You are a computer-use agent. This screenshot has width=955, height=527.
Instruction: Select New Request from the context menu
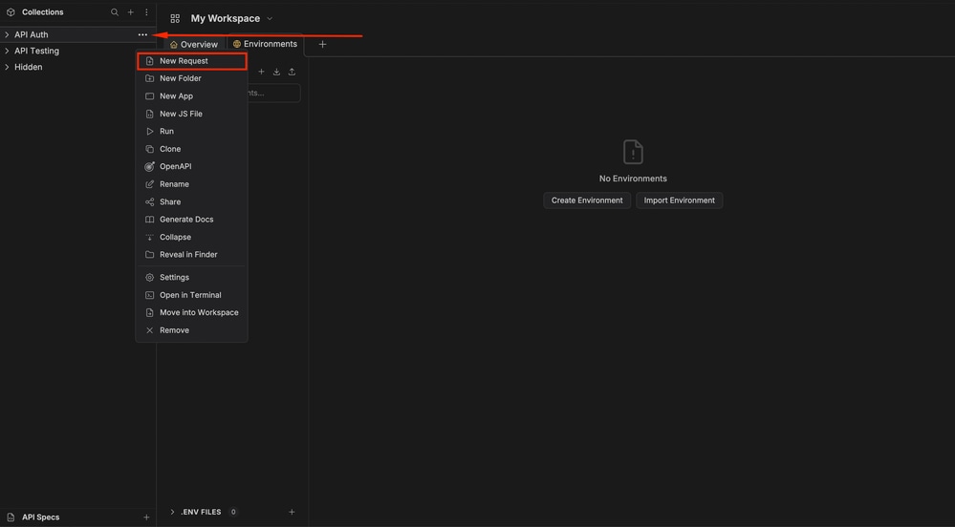pyautogui.click(x=192, y=61)
